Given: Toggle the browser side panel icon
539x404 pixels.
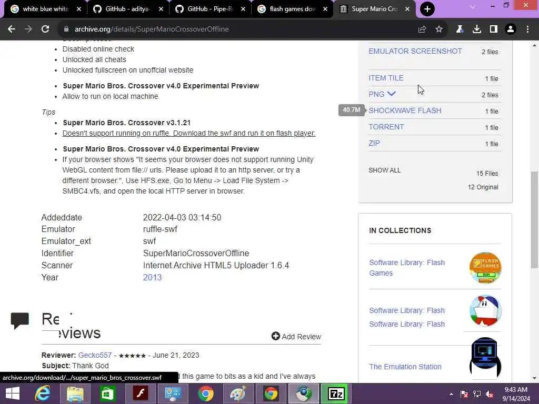Looking at the screenshot, I should coord(494,29).
